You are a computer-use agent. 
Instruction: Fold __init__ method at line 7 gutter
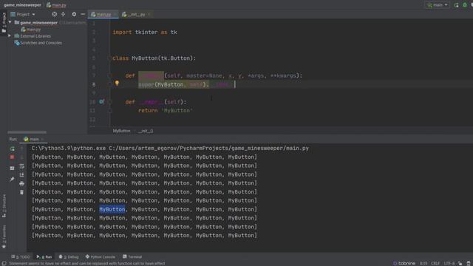[110, 75]
